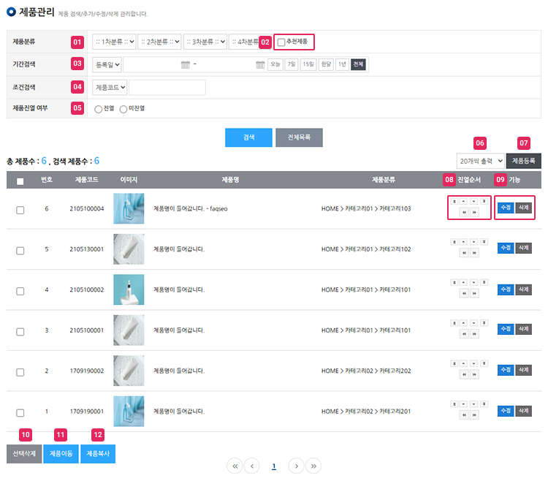
Task: Open thumbnail image of product 2105100002
Action: (x=129, y=289)
